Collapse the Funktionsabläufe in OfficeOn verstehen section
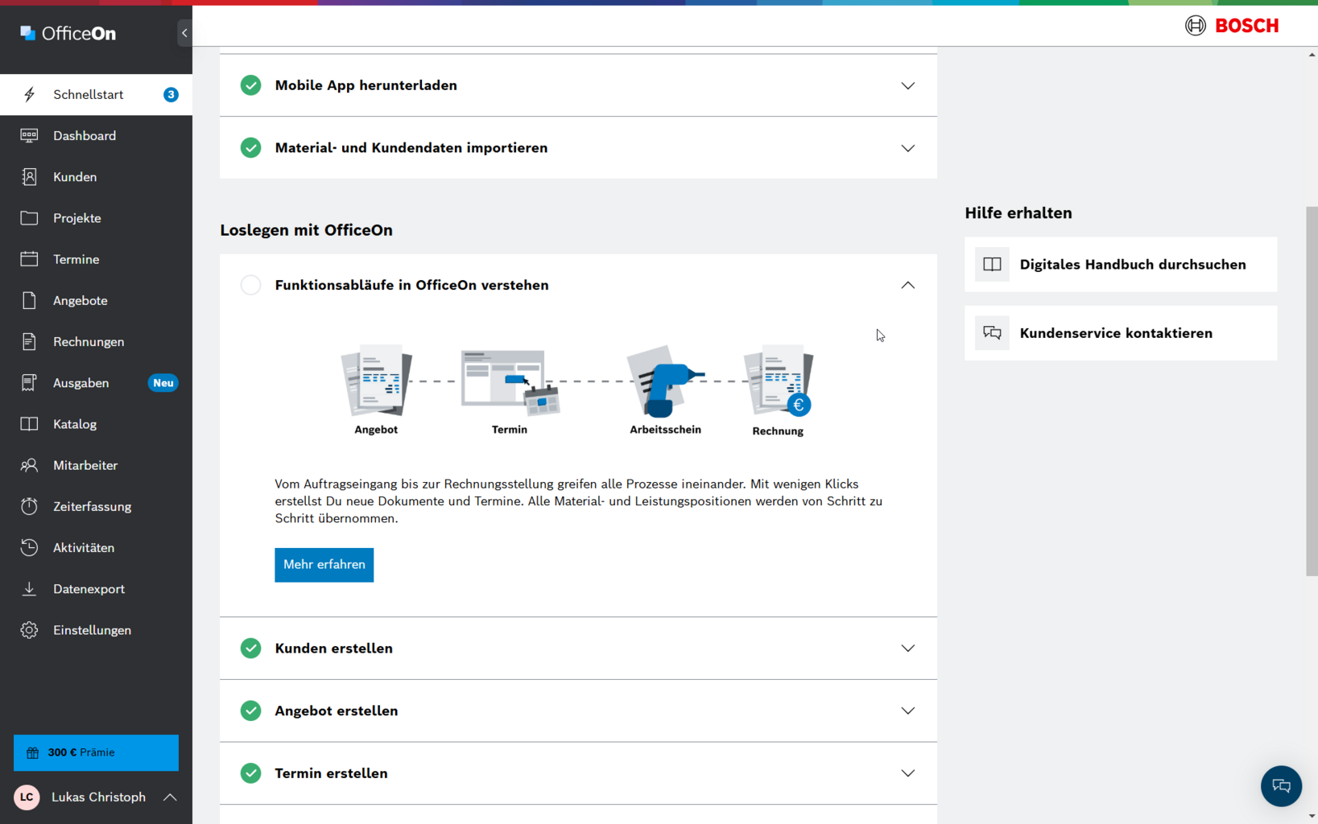1318x824 pixels. click(x=907, y=285)
